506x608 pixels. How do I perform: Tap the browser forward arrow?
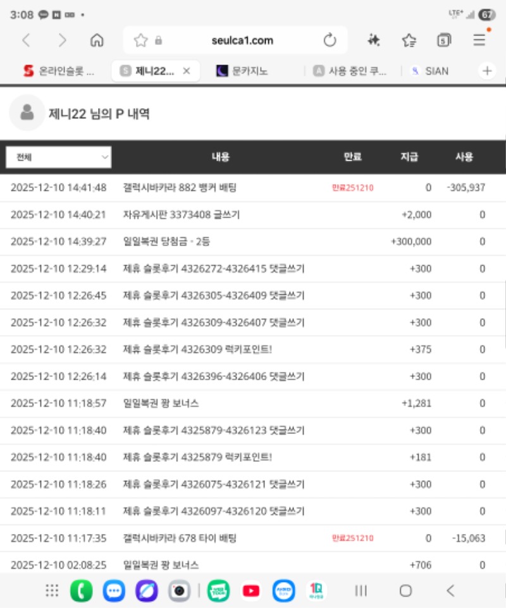[62, 40]
